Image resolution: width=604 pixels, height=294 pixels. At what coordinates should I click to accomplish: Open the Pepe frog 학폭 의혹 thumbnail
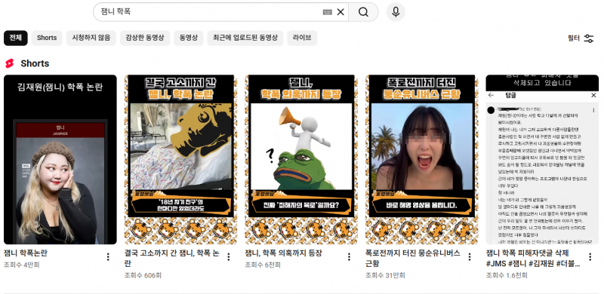(301, 159)
